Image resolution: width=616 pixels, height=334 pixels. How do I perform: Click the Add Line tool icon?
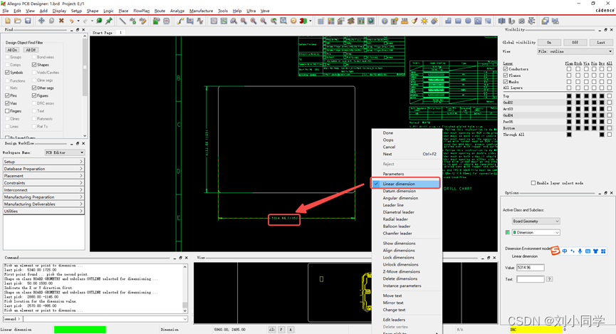(x=122, y=21)
